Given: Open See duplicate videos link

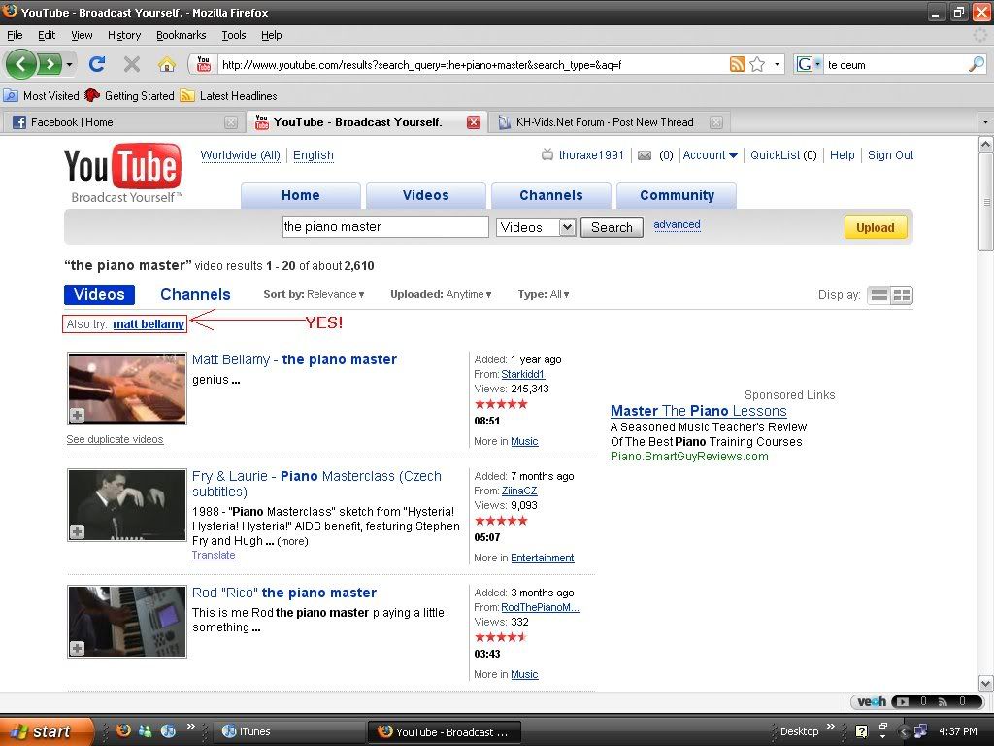Looking at the screenshot, I should (x=115, y=439).
